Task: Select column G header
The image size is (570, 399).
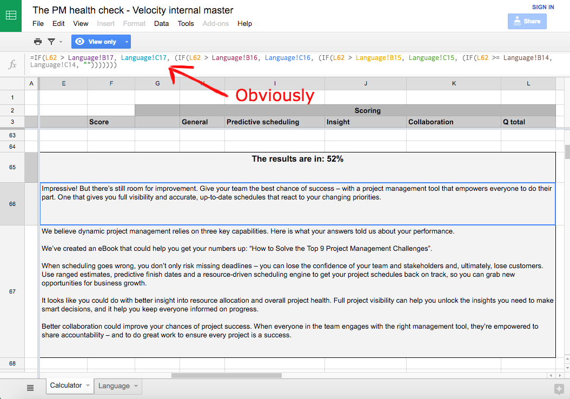Action: tap(157, 84)
